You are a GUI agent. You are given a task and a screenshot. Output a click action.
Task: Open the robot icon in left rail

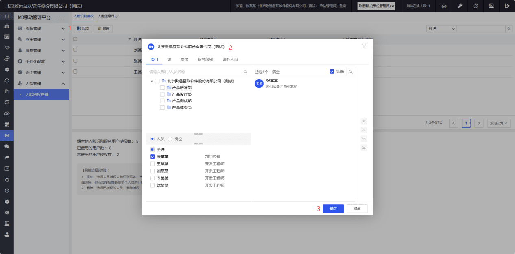(x=7, y=179)
